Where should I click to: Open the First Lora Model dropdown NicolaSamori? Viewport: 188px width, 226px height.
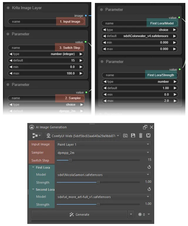[103, 175]
